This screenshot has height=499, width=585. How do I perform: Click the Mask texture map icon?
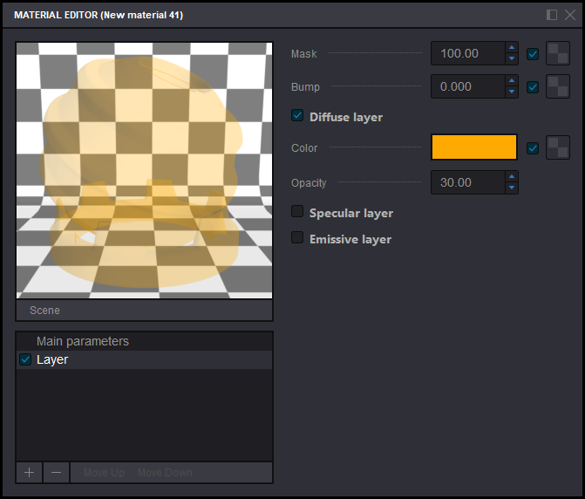(557, 54)
